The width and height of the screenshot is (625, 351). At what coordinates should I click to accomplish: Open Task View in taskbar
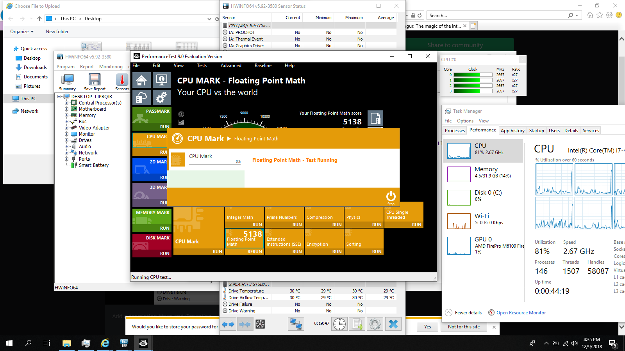[46, 343]
